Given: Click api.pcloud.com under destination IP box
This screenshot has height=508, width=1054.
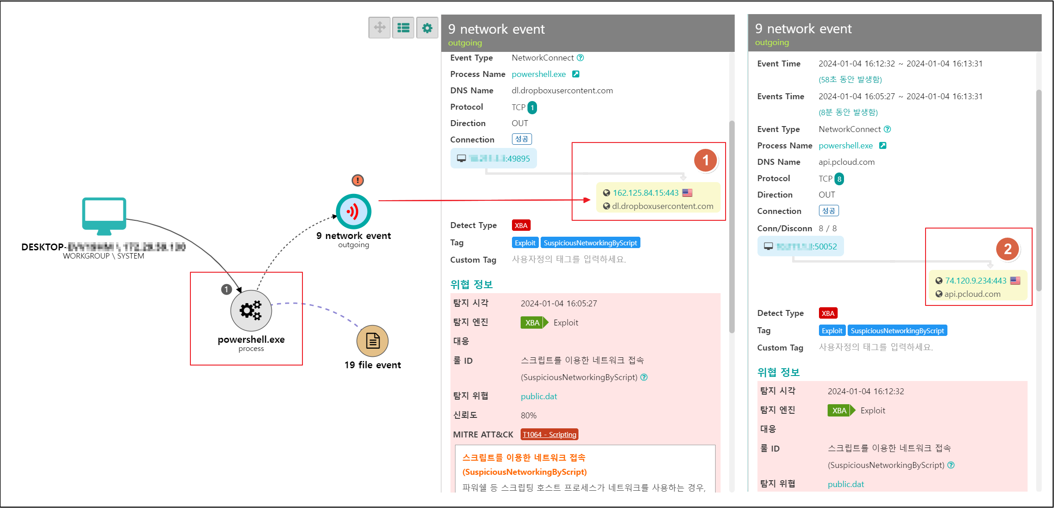Looking at the screenshot, I should click(972, 294).
